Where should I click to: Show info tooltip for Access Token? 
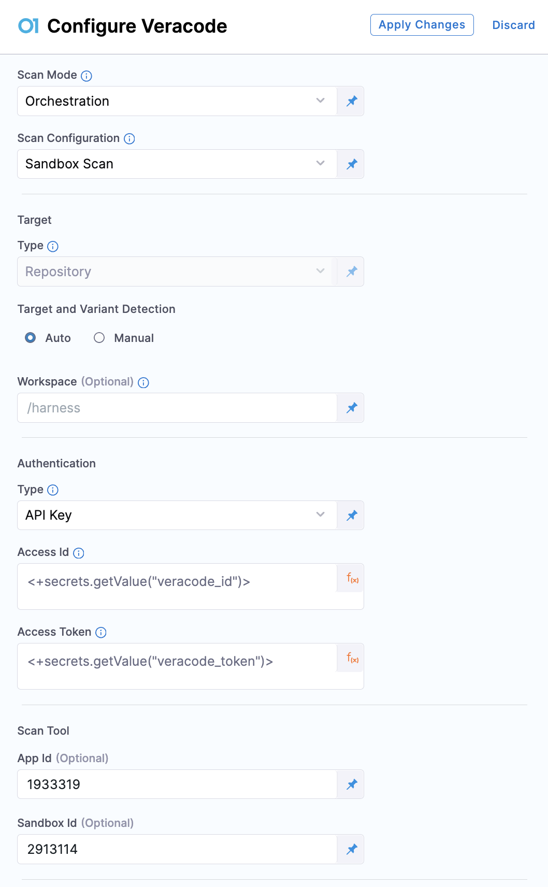pyautogui.click(x=101, y=632)
